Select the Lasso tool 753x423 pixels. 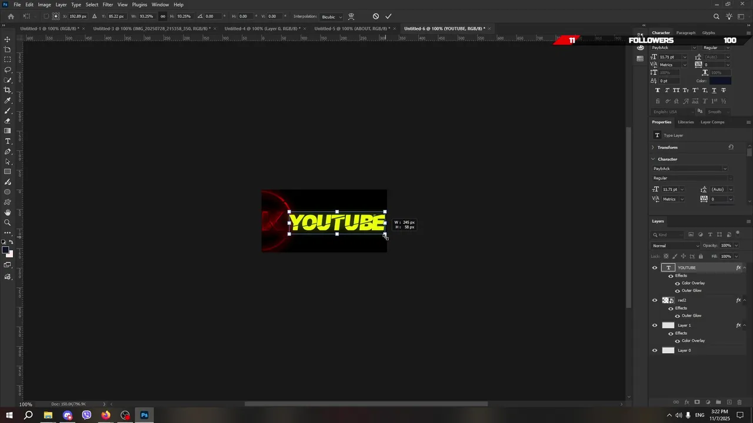(x=8, y=69)
